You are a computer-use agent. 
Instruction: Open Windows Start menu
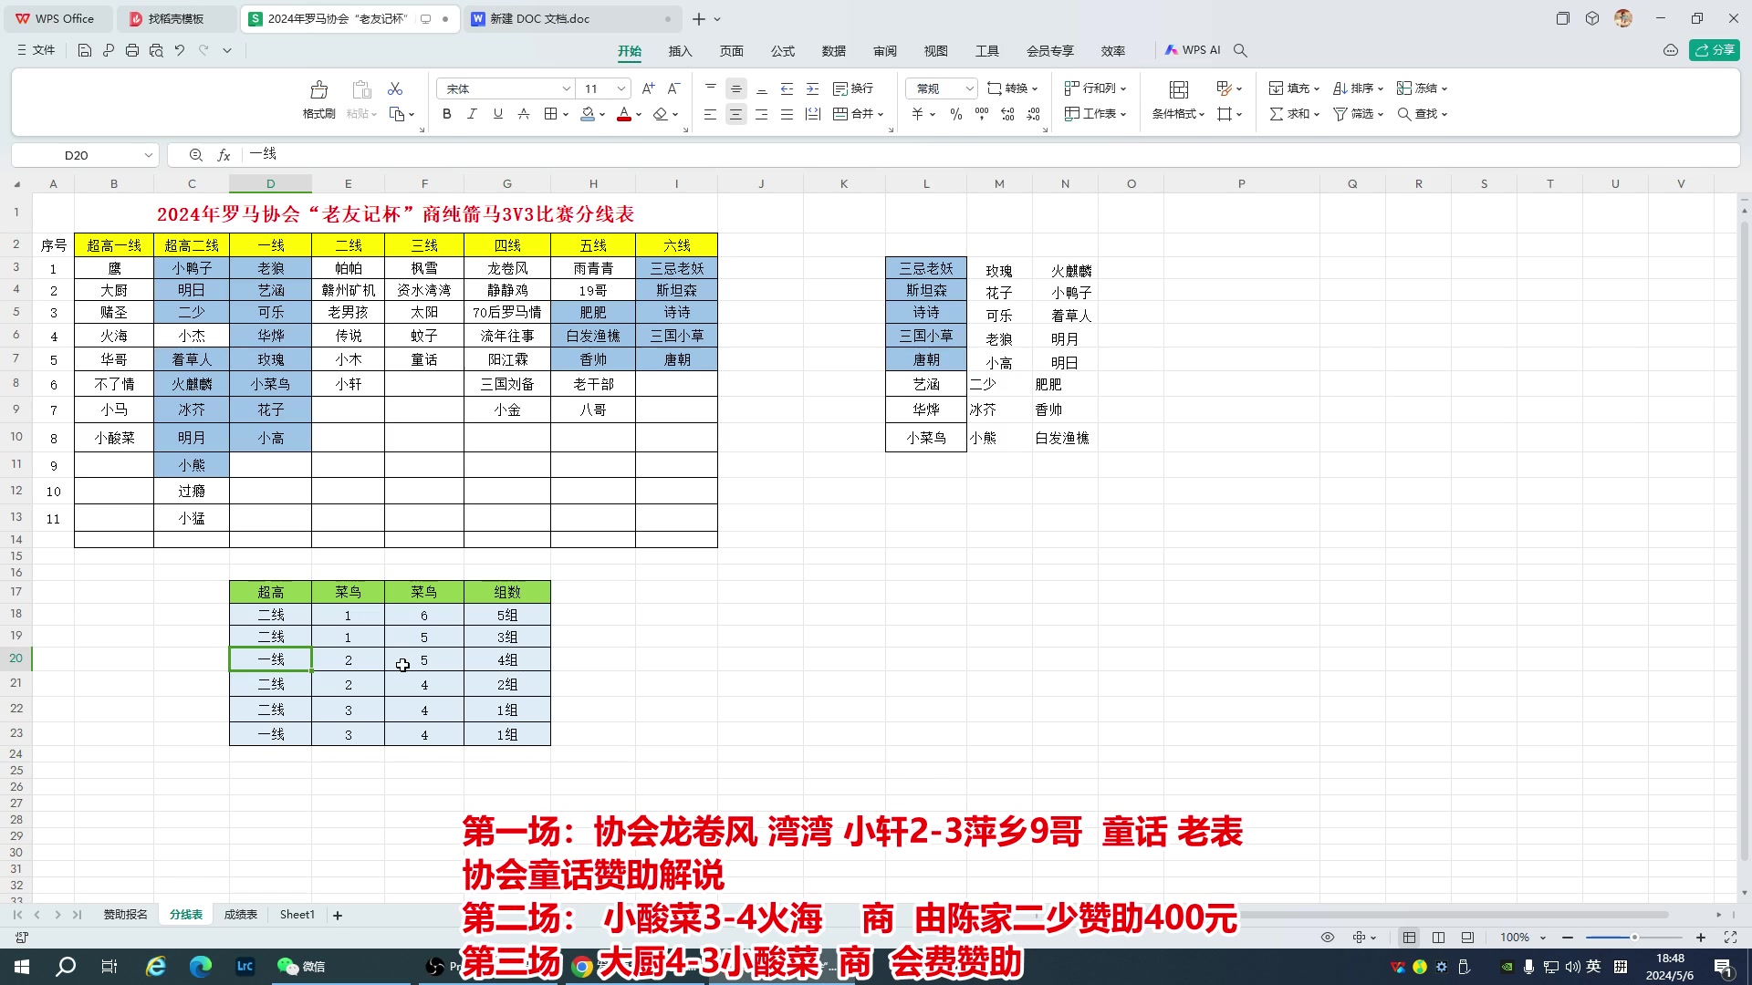[x=21, y=967]
